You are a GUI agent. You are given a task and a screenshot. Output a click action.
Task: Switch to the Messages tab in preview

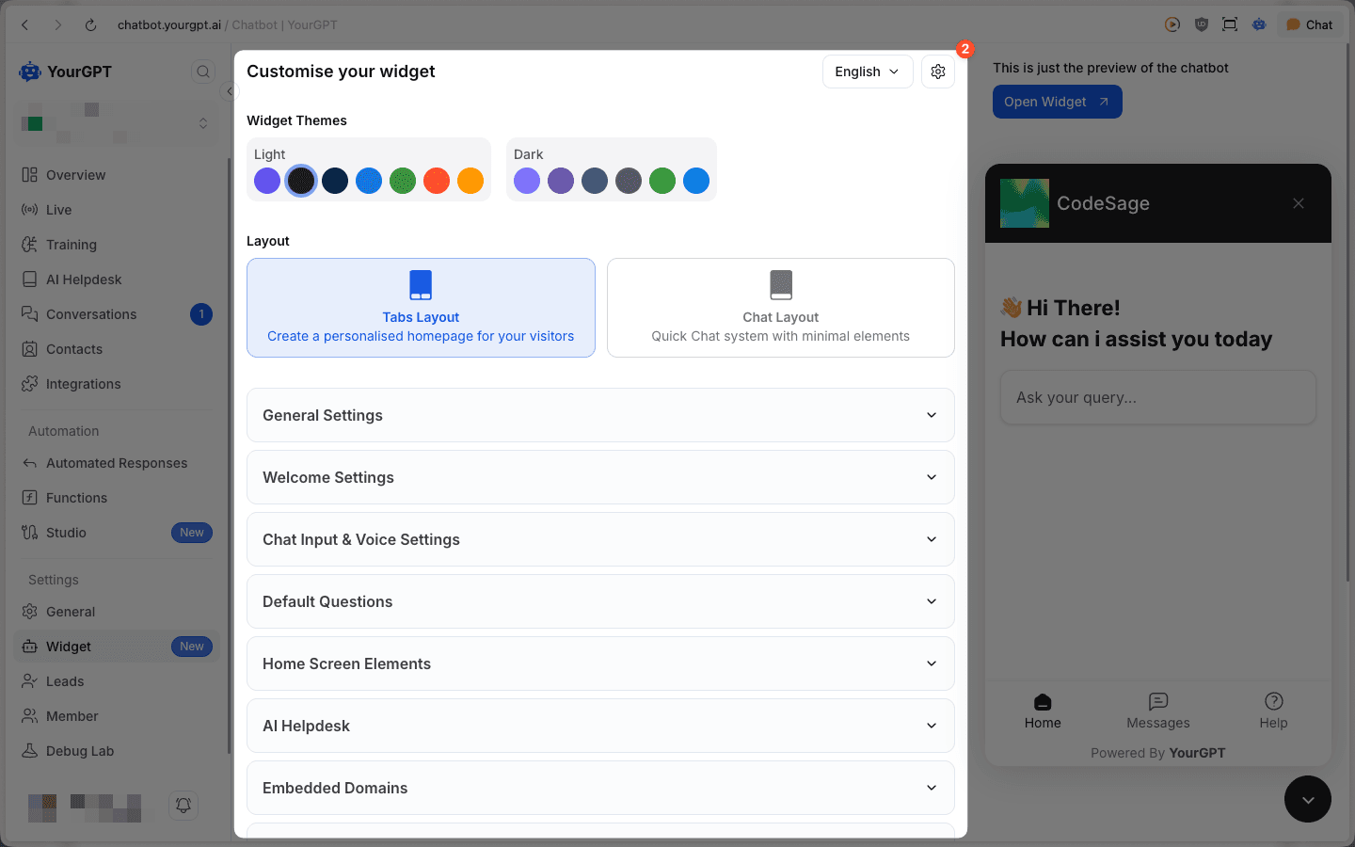pyautogui.click(x=1157, y=711)
